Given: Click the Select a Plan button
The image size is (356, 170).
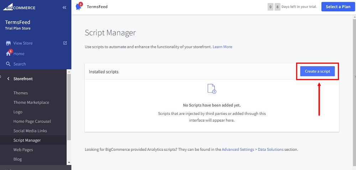Looking at the screenshot, I should (x=338, y=7).
